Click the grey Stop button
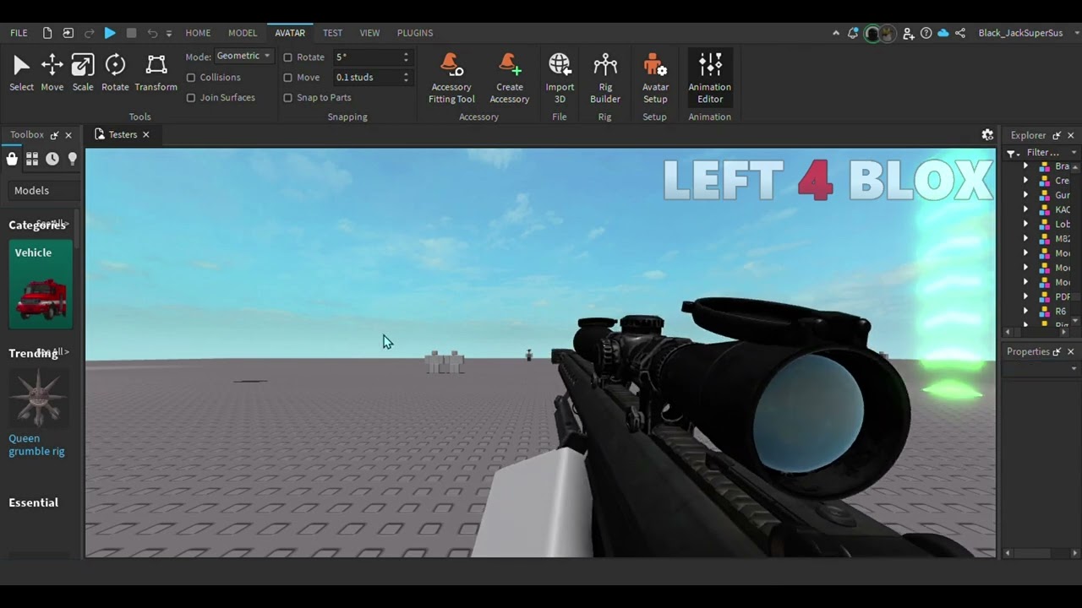Viewport: 1082px width, 608px height. 131,33
